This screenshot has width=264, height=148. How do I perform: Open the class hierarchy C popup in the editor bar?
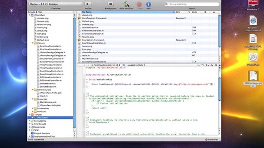coord(207,65)
